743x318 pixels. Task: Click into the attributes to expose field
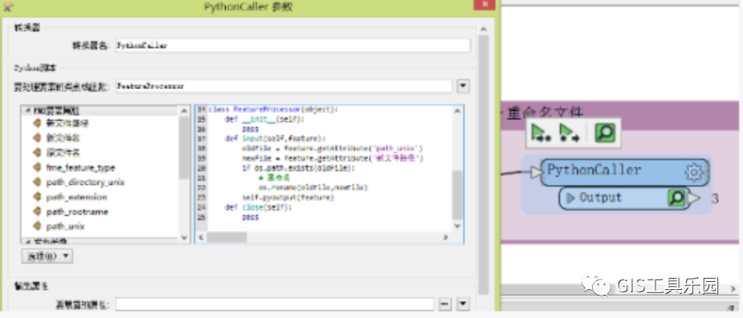(275, 304)
